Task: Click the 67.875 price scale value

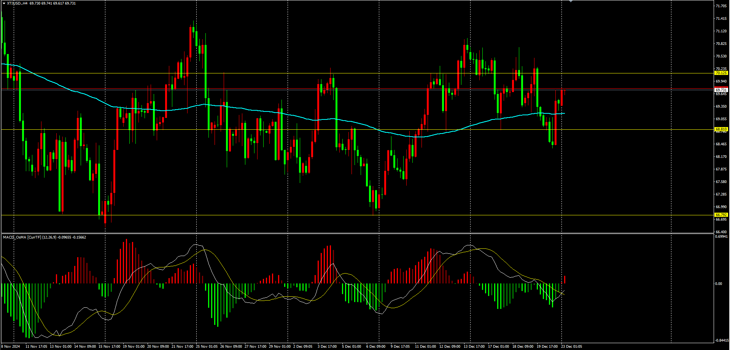Action: coord(721,169)
